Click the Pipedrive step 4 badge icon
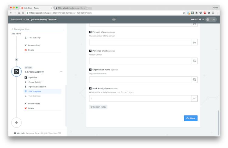228x148 pixels. (16, 72)
